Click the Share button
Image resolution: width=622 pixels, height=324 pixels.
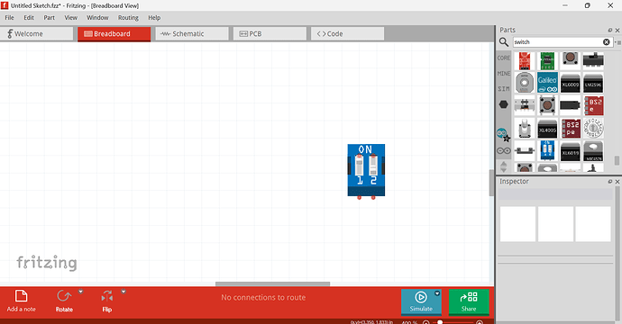pos(469,301)
